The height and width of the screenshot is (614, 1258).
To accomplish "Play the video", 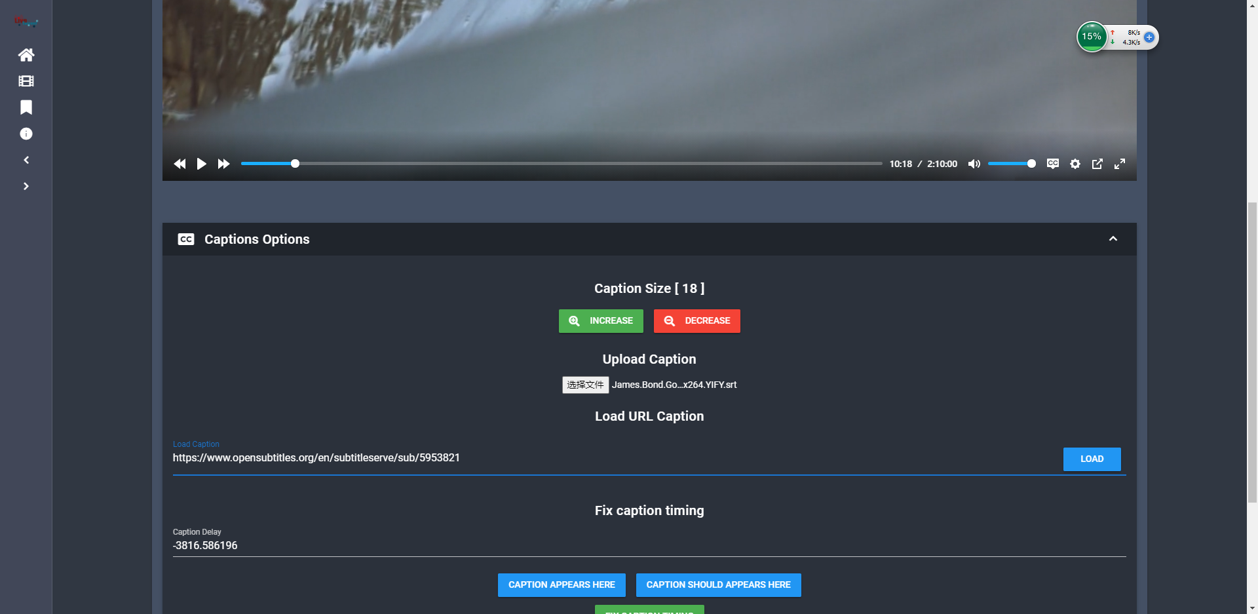I will pos(202,164).
